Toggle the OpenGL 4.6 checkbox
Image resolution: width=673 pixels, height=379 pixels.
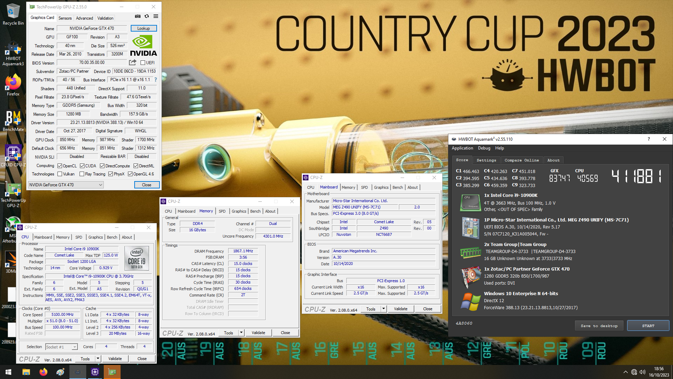pyautogui.click(x=130, y=174)
